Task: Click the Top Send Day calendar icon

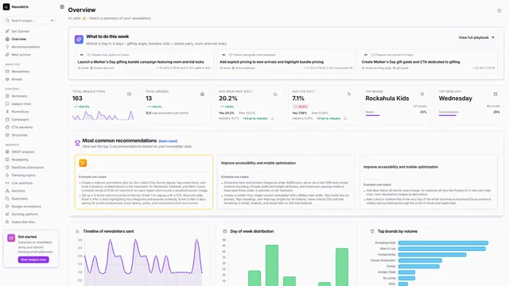Action: (x=495, y=94)
